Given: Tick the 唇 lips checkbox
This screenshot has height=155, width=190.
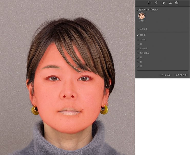Looking at the screenshot, I should (138, 57).
